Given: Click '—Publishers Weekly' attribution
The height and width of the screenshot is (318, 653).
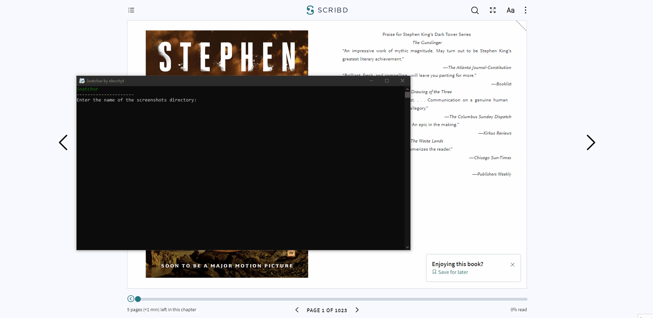Looking at the screenshot, I should pos(492,174).
